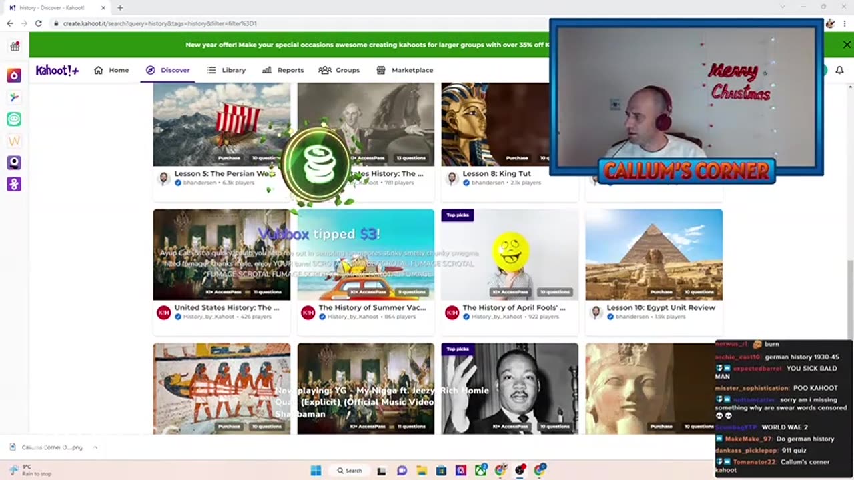Go to the Home page
The width and height of the screenshot is (854, 480).
[111, 70]
